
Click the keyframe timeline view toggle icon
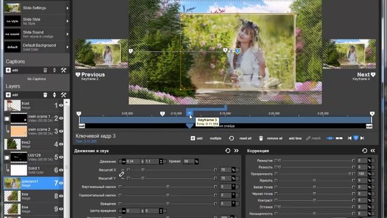[x=330, y=138]
